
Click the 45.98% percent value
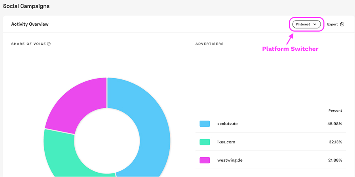point(335,124)
